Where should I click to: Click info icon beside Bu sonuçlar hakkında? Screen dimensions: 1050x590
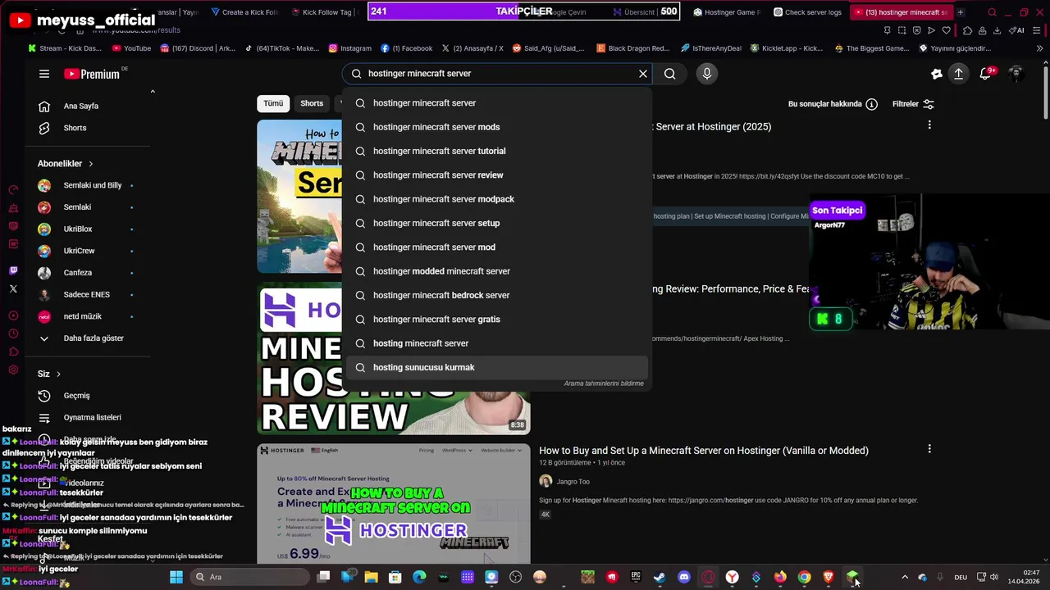[x=872, y=104]
